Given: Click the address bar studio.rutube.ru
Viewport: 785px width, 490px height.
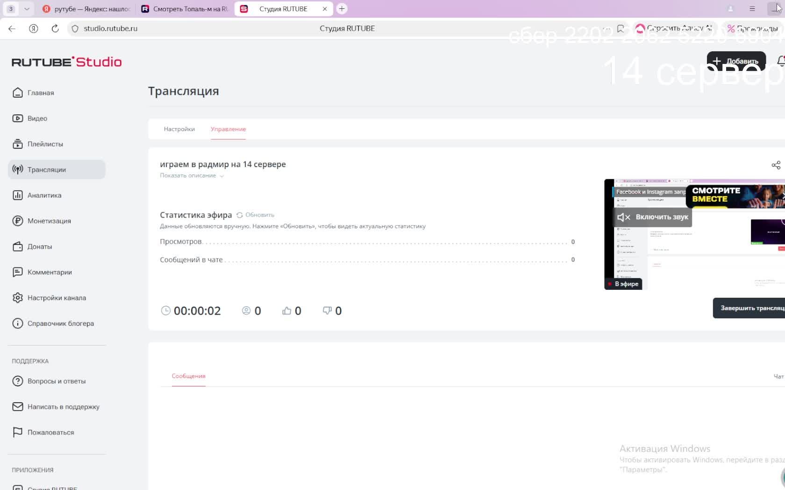Looking at the screenshot, I should [x=110, y=28].
